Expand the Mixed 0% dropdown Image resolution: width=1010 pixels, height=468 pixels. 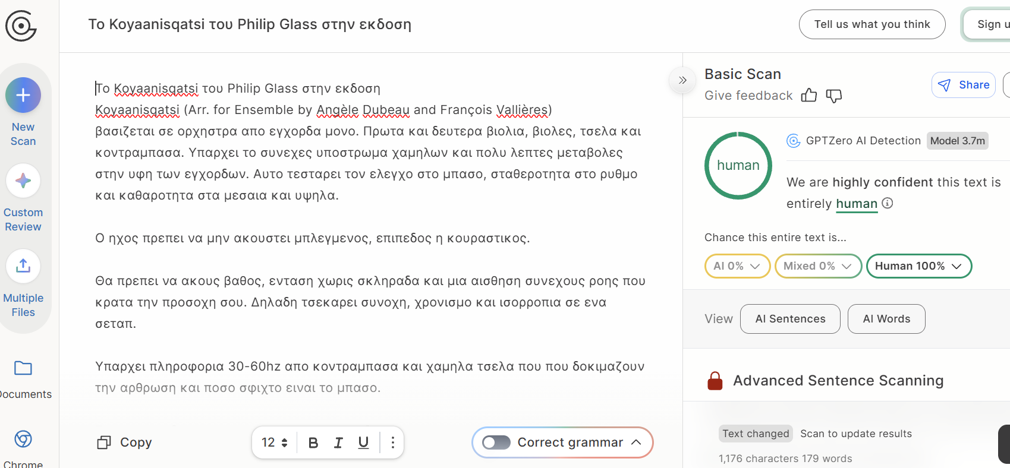tap(818, 266)
